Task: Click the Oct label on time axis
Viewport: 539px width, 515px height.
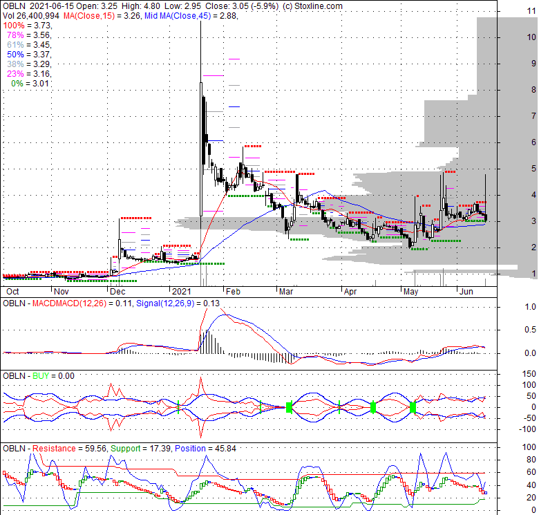Action: (12, 292)
